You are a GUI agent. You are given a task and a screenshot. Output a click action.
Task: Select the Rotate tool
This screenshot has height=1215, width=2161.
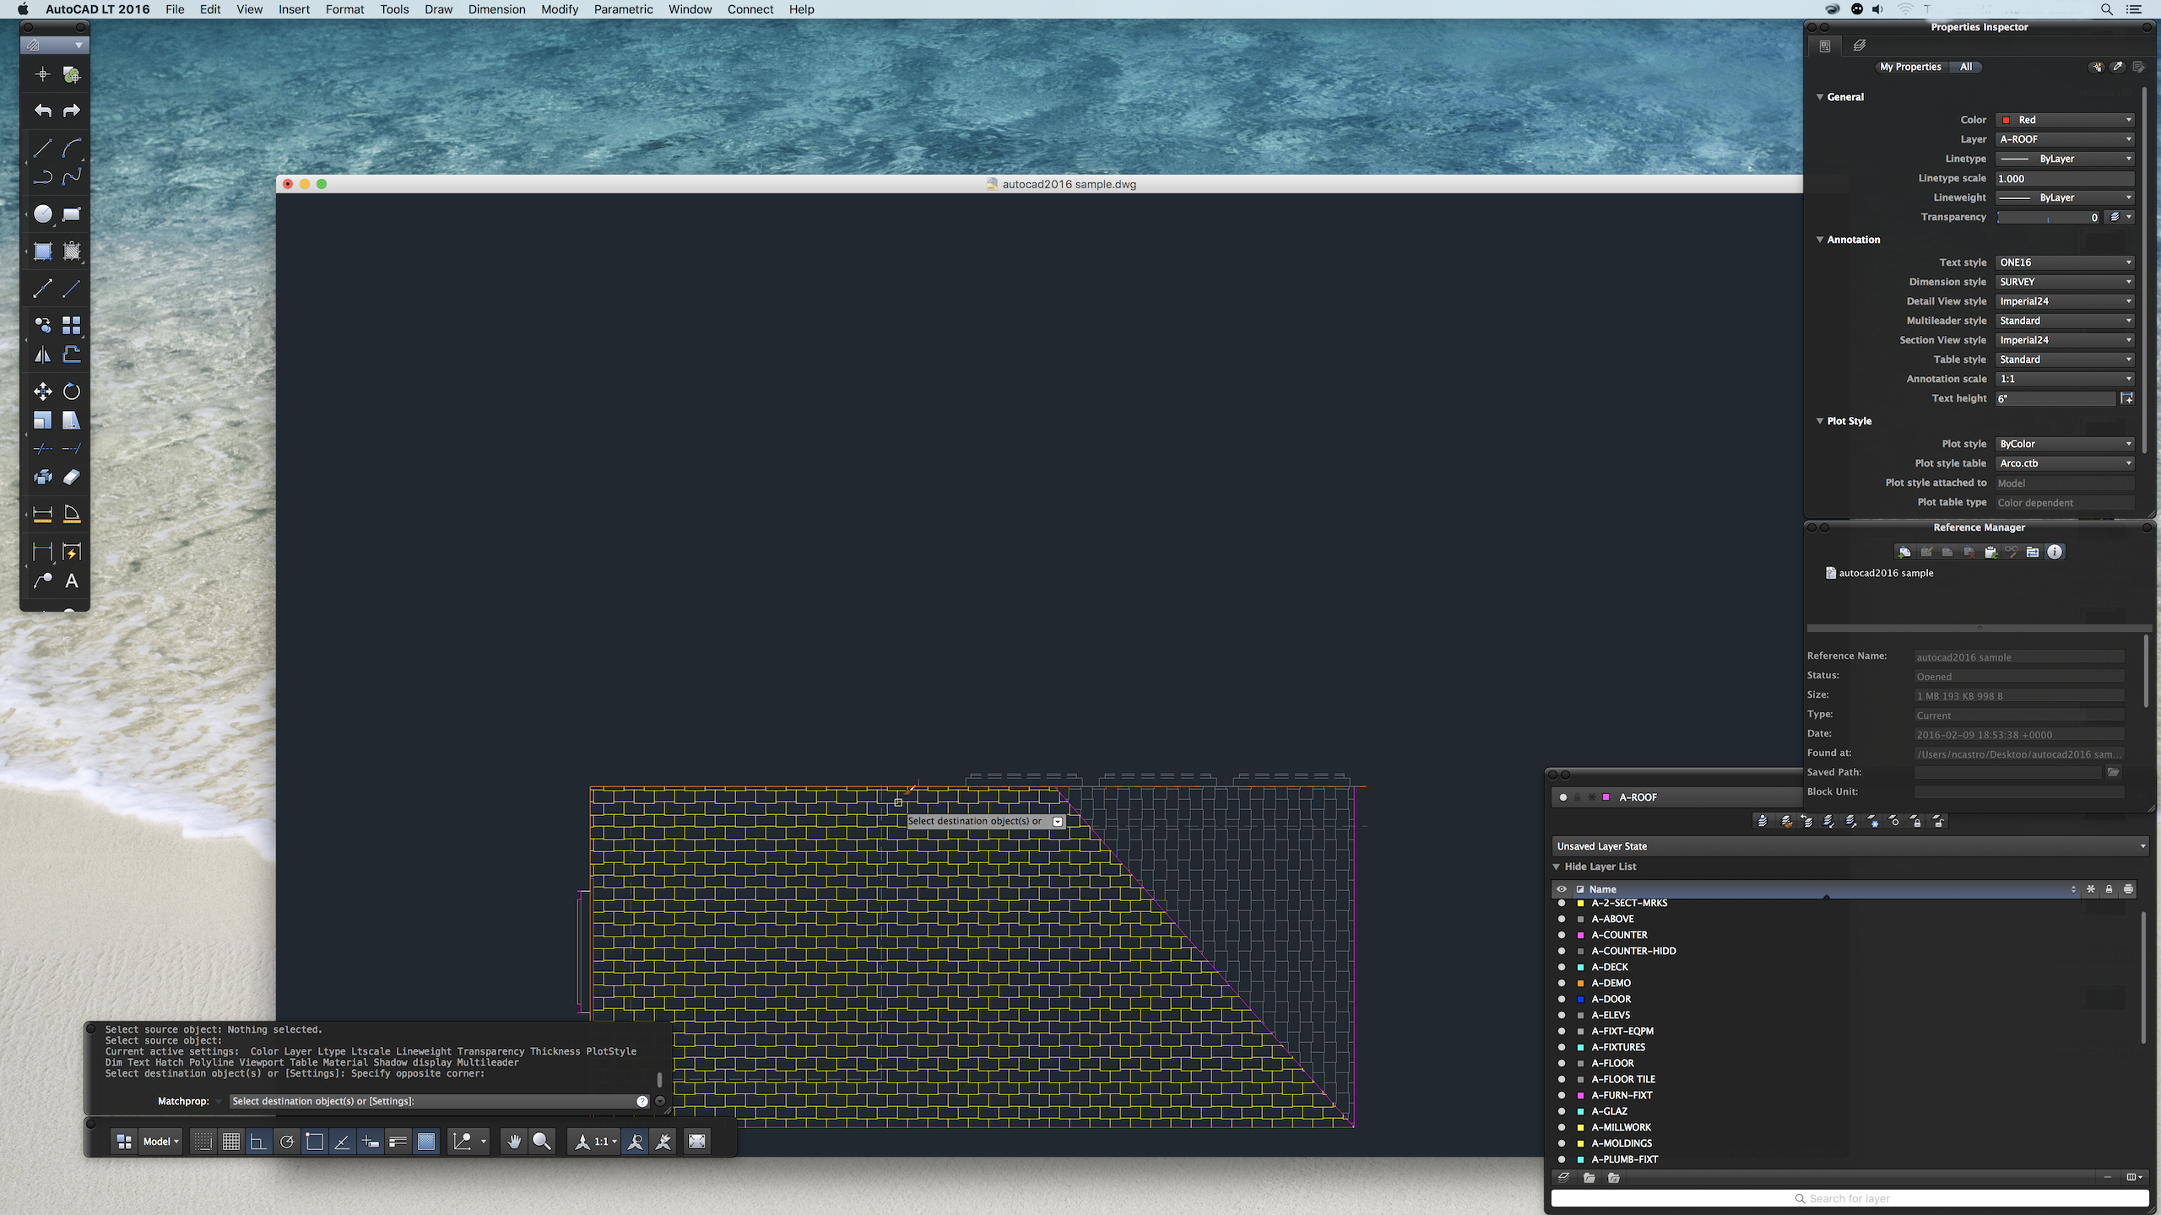pos(72,391)
